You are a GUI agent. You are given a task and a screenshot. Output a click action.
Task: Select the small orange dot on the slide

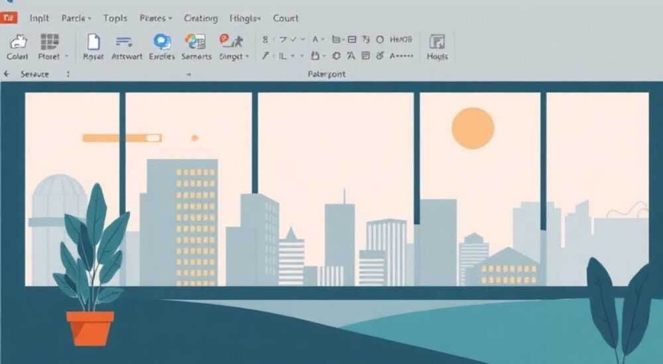click(x=194, y=138)
